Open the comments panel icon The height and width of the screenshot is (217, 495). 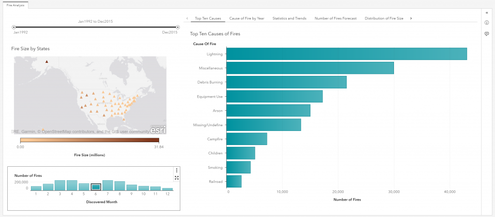pos(487,34)
